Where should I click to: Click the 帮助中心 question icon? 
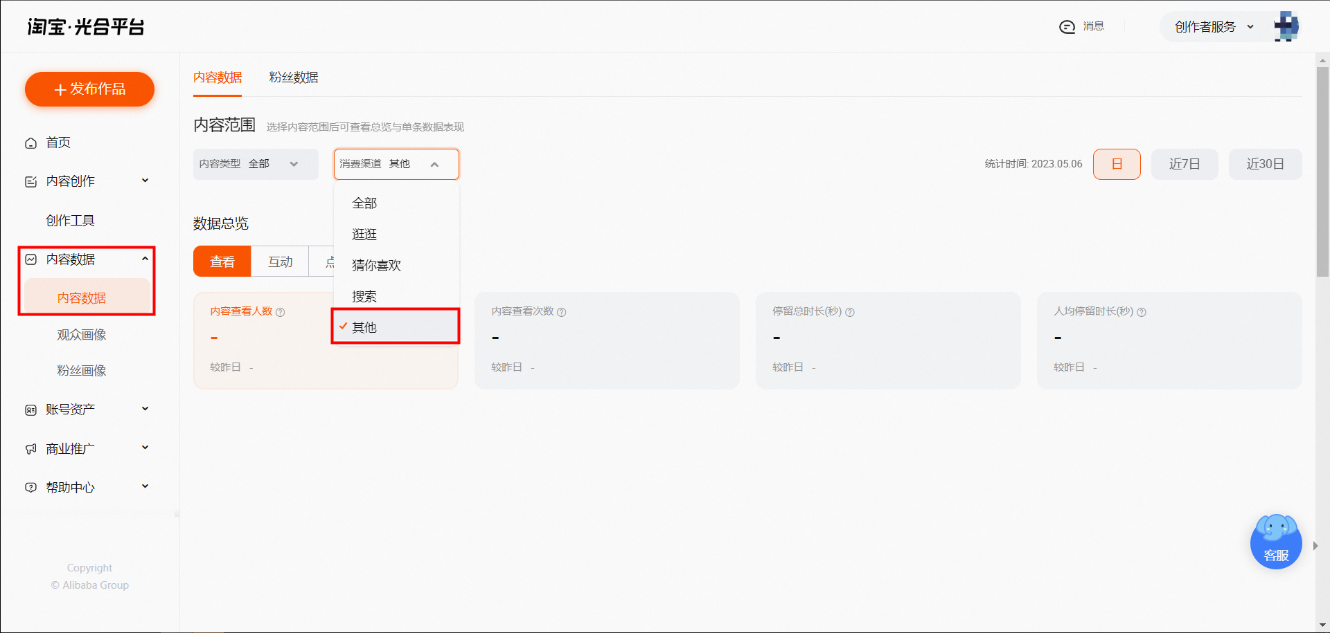point(30,487)
